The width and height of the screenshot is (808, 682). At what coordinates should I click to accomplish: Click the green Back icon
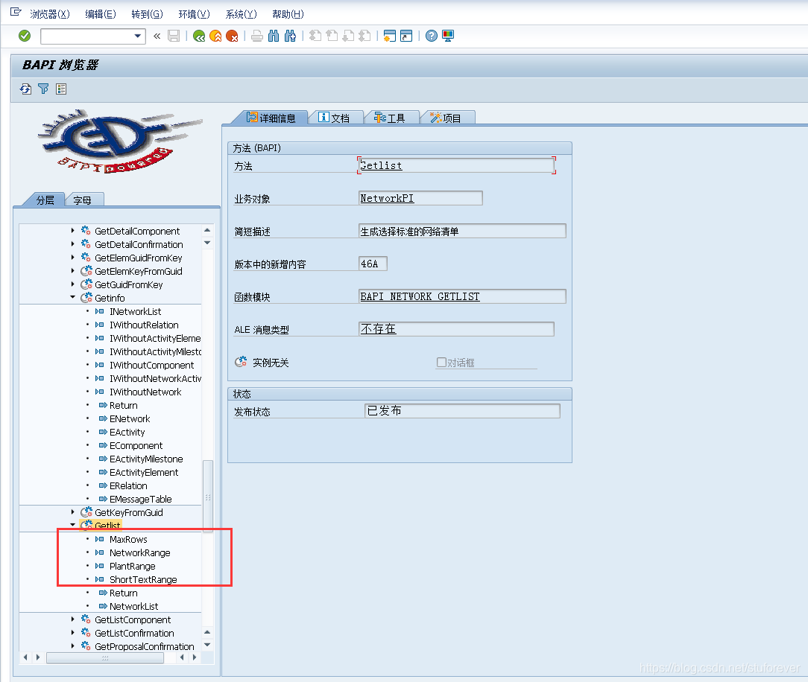(199, 36)
